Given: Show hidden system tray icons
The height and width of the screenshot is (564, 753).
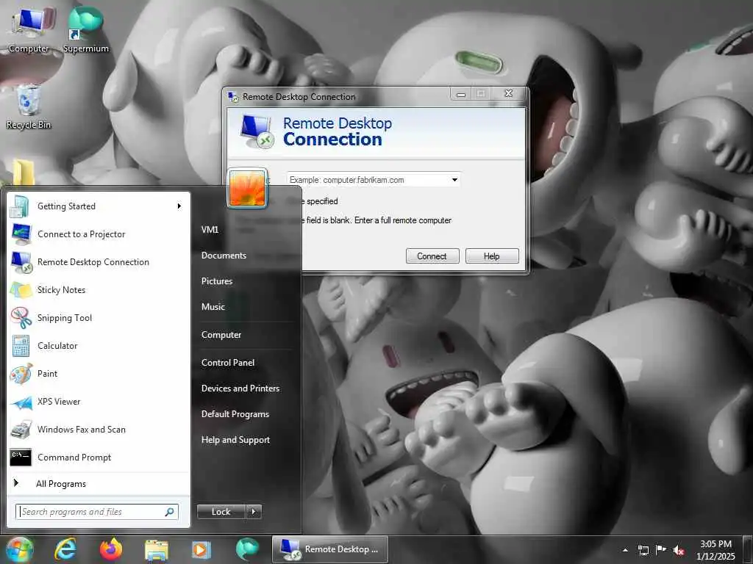Looking at the screenshot, I should (x=625, y=550).
